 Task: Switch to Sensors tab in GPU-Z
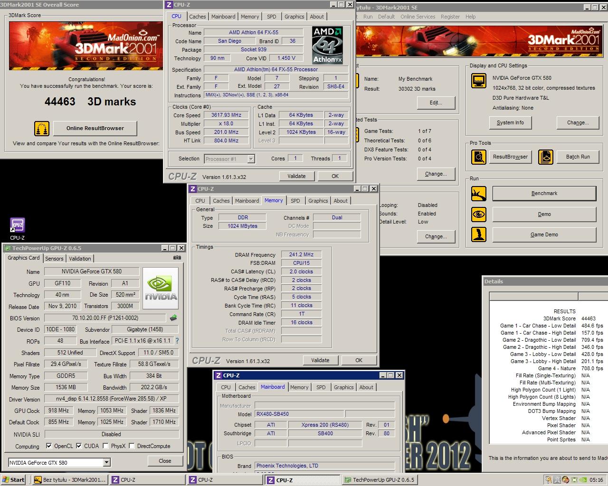(54, 259)
